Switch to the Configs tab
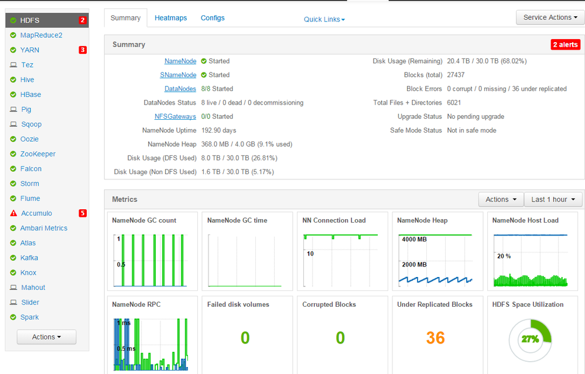585x374 pixels. pos(212,18)
